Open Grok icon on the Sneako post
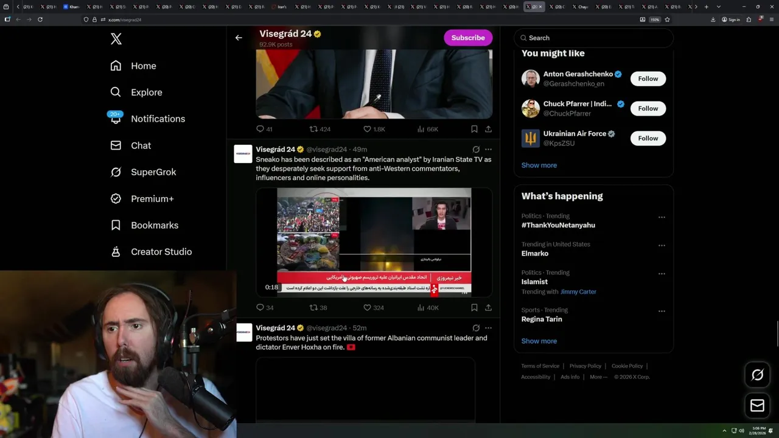The image size is (779, 438). click(476, 149)
